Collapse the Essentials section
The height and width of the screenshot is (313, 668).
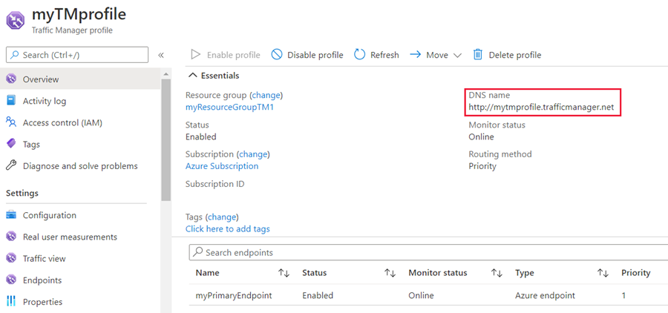click(193, 76)
